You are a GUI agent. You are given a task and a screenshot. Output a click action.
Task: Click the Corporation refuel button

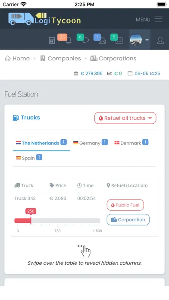click(128, 220)
